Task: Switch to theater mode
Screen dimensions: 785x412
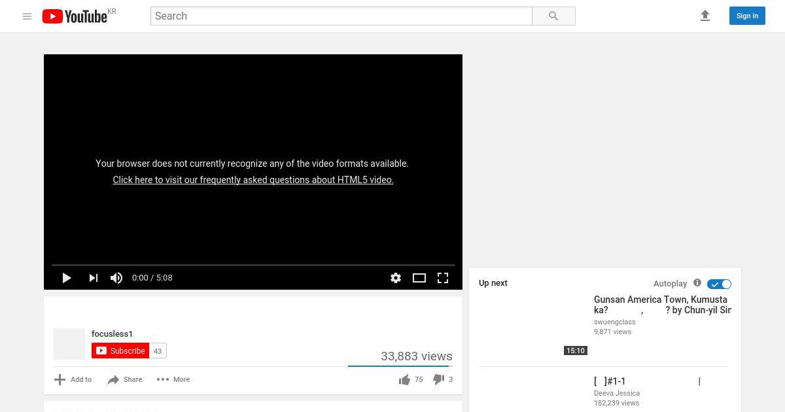Action: 419,278
